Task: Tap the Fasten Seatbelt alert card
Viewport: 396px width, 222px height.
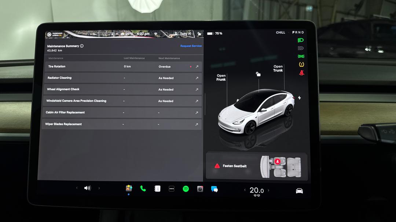Action: coord(257,166)
